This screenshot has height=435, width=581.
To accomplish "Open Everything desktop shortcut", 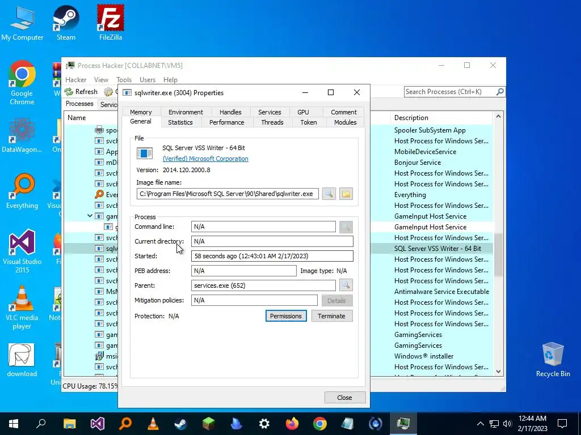I will (22, 191).
